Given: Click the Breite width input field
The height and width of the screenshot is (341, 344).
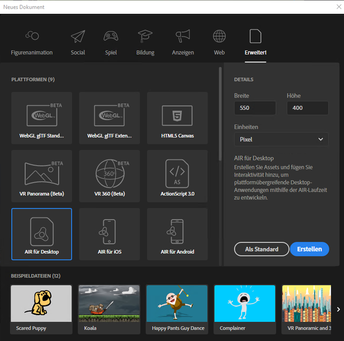Looking at the screenshot, I should [255, 108].
